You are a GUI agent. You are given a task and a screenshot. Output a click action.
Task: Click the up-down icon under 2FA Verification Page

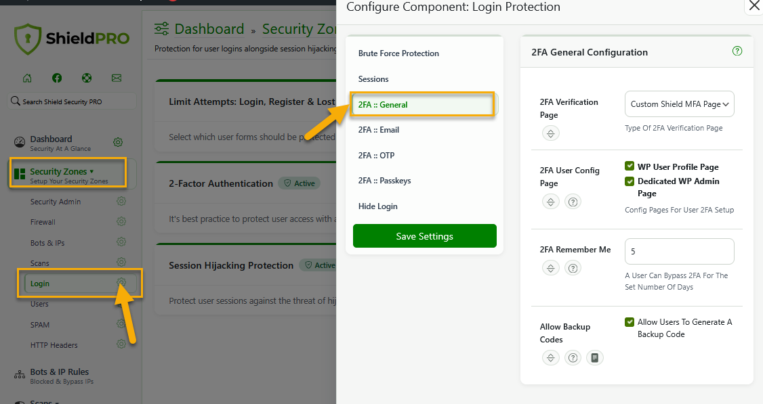coord(551,133)
